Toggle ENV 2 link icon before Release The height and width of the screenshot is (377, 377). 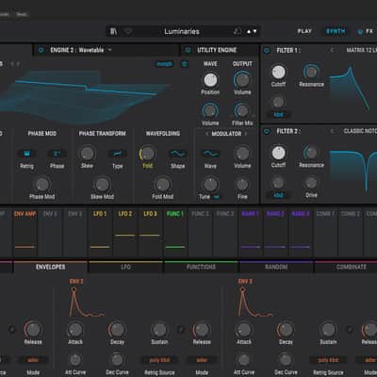[181, 329]
